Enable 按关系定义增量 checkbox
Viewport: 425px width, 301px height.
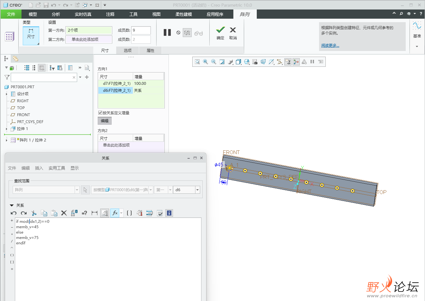pos(100,113)
